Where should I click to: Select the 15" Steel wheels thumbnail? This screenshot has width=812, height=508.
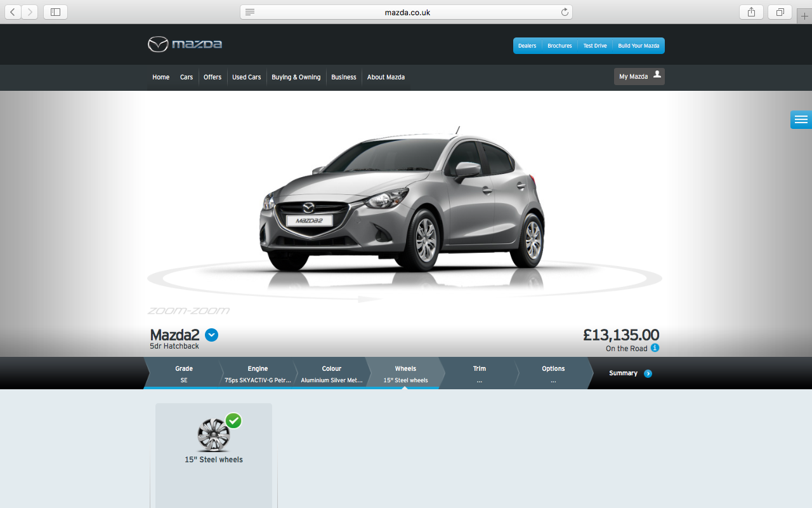[x=213, y=435]
